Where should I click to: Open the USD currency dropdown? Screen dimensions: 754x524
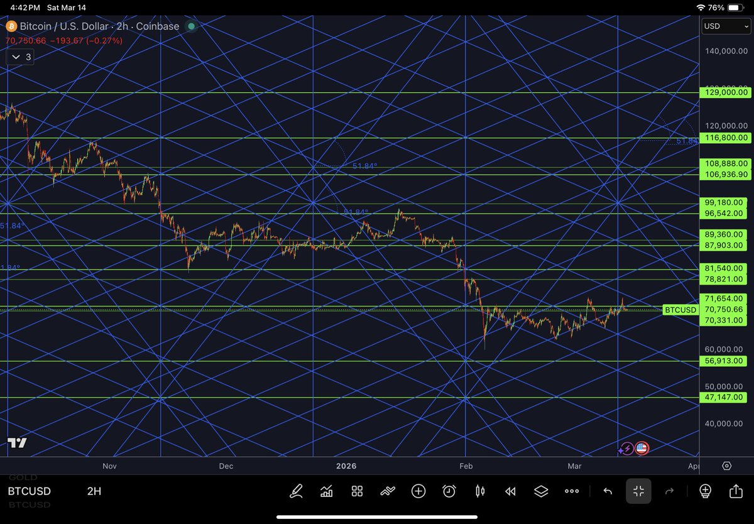(x=725, y=26)
